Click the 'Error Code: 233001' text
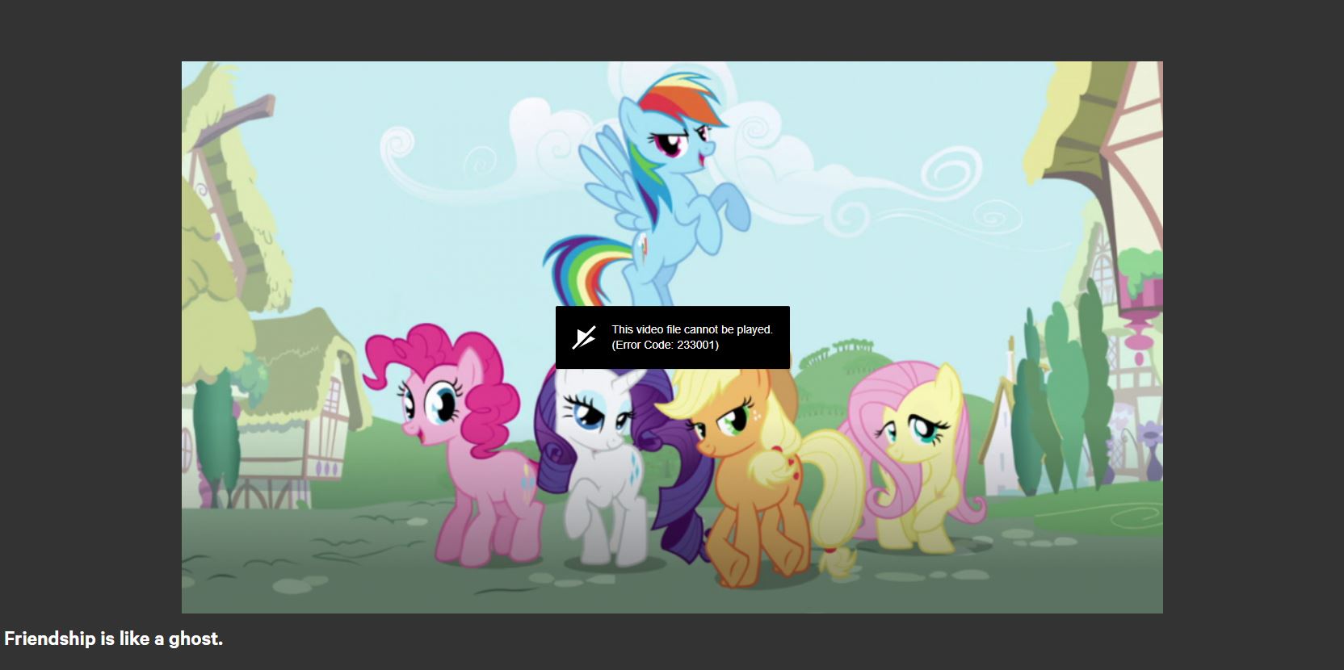The image size is (1344, 670). tap(665, 345)
